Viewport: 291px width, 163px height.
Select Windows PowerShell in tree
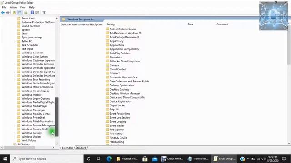click(33, 118)
